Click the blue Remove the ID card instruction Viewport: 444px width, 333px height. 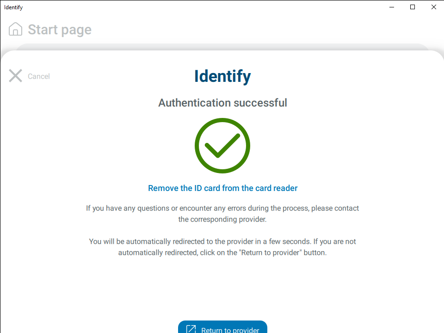[x=222, y=188]
